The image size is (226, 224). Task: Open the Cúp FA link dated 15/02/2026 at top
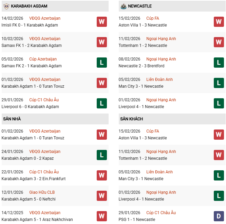point(152,18)
